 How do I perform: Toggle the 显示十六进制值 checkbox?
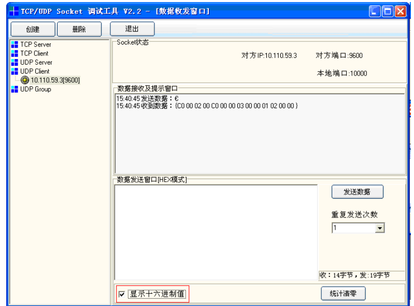(x=122, y=295)
